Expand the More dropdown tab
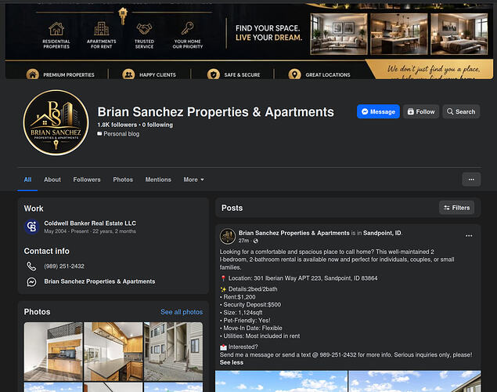Viewport: 497px width, 392px height. tap(193, 180)
